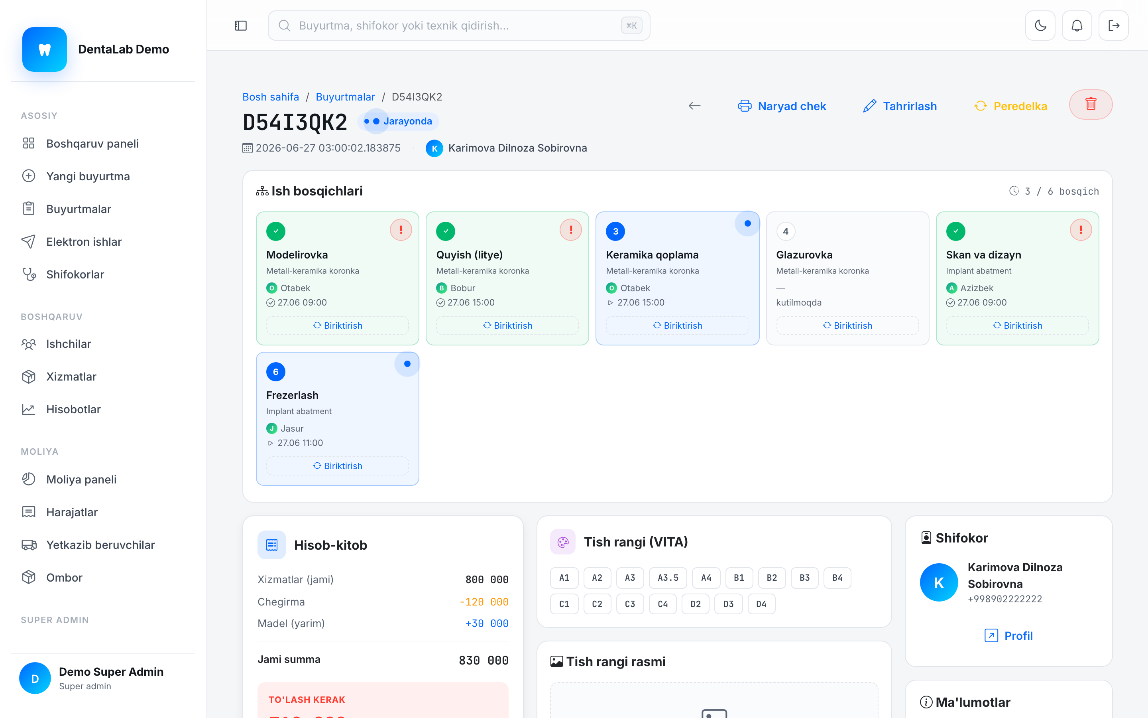Select VITA shade C3
Screen dimensions: 1148x718
[x=629, y=604]
